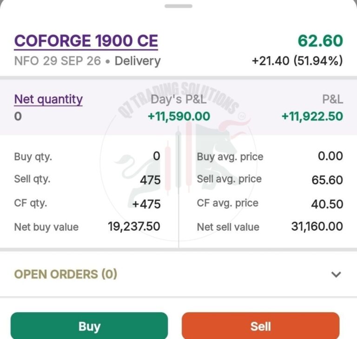The width and height of the screenshot is (357, 339).
Task: Tap the Day's P&L value +11,590.00
Action: click(178, 116)
